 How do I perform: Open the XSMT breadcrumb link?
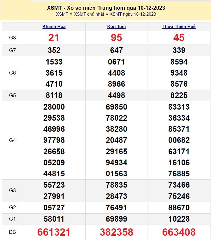click(x=62, y=14)
